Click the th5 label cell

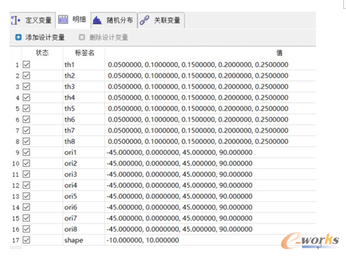(x=84, y=108)
